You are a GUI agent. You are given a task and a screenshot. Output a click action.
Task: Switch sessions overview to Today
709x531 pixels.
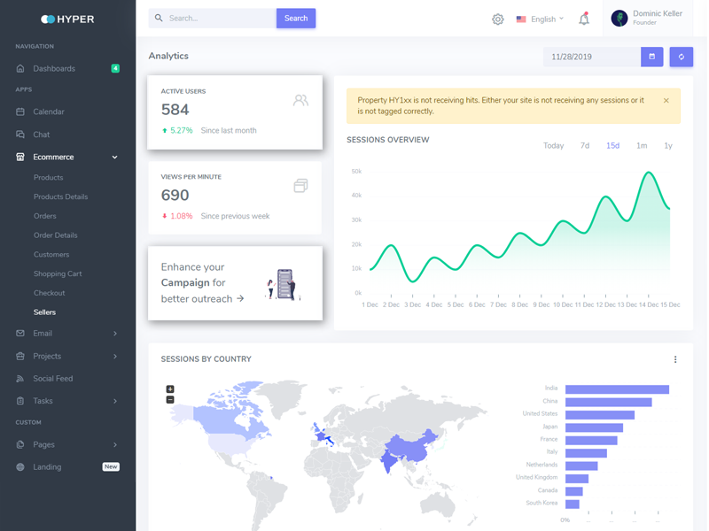[553, 145]
